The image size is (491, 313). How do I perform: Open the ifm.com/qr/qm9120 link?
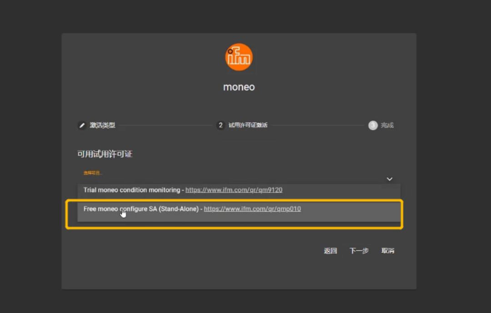tap(234, 190)
